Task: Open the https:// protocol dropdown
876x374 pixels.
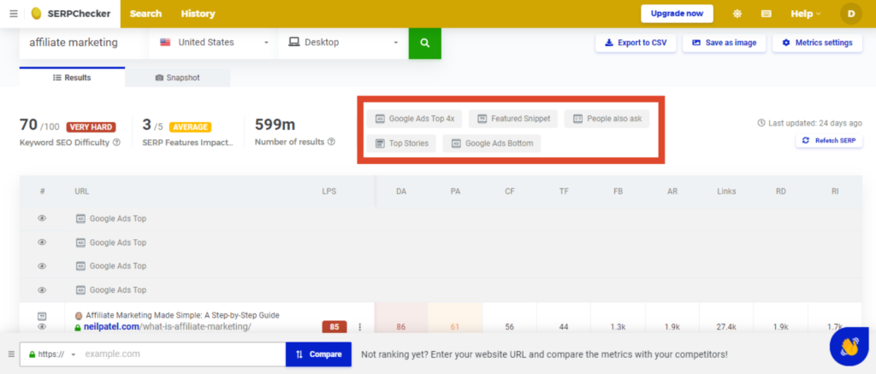Action: (50, 354)
